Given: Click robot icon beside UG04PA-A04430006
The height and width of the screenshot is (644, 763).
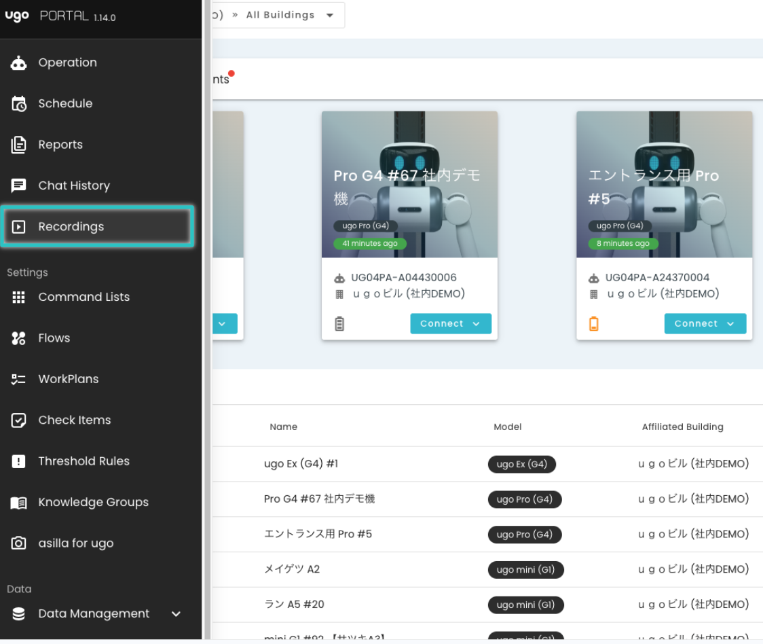Looking at the screenshot, I should 339,279.
